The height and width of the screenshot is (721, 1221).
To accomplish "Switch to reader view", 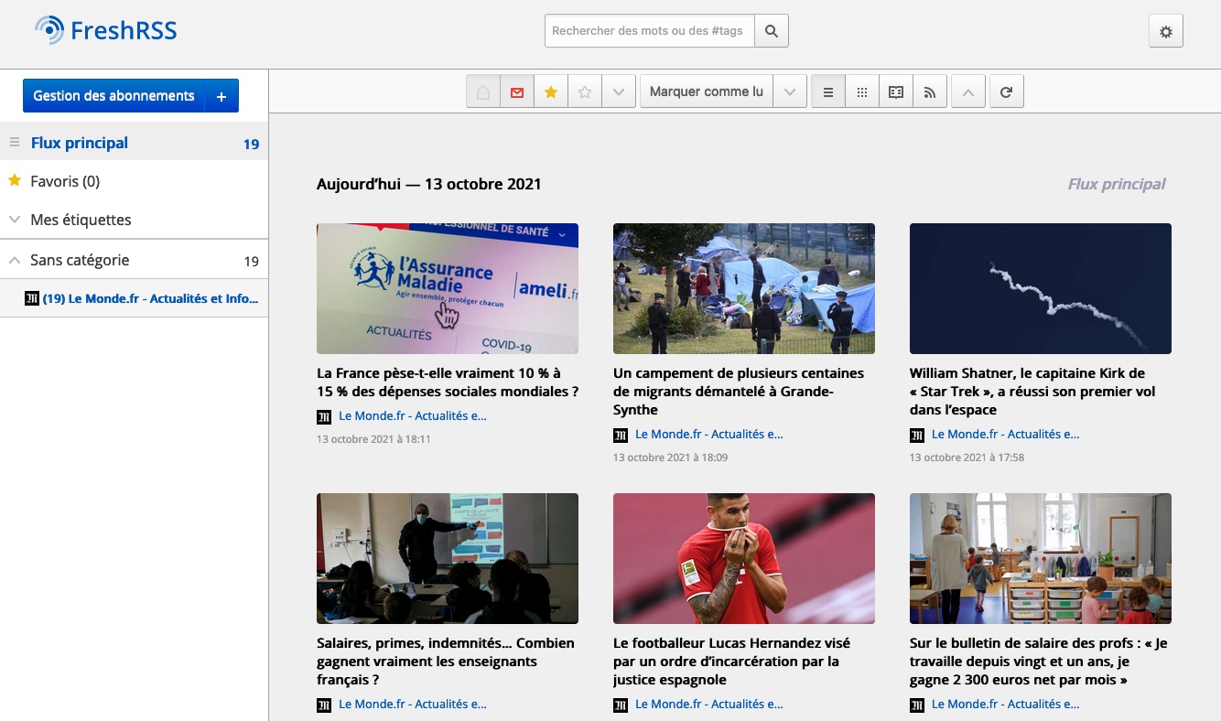I will coord(896,92).
